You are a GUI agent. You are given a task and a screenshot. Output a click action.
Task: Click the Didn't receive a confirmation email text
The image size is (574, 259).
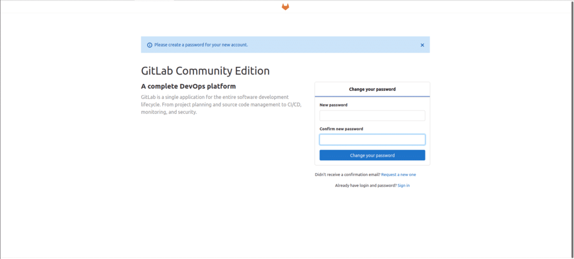coord(348,175)
